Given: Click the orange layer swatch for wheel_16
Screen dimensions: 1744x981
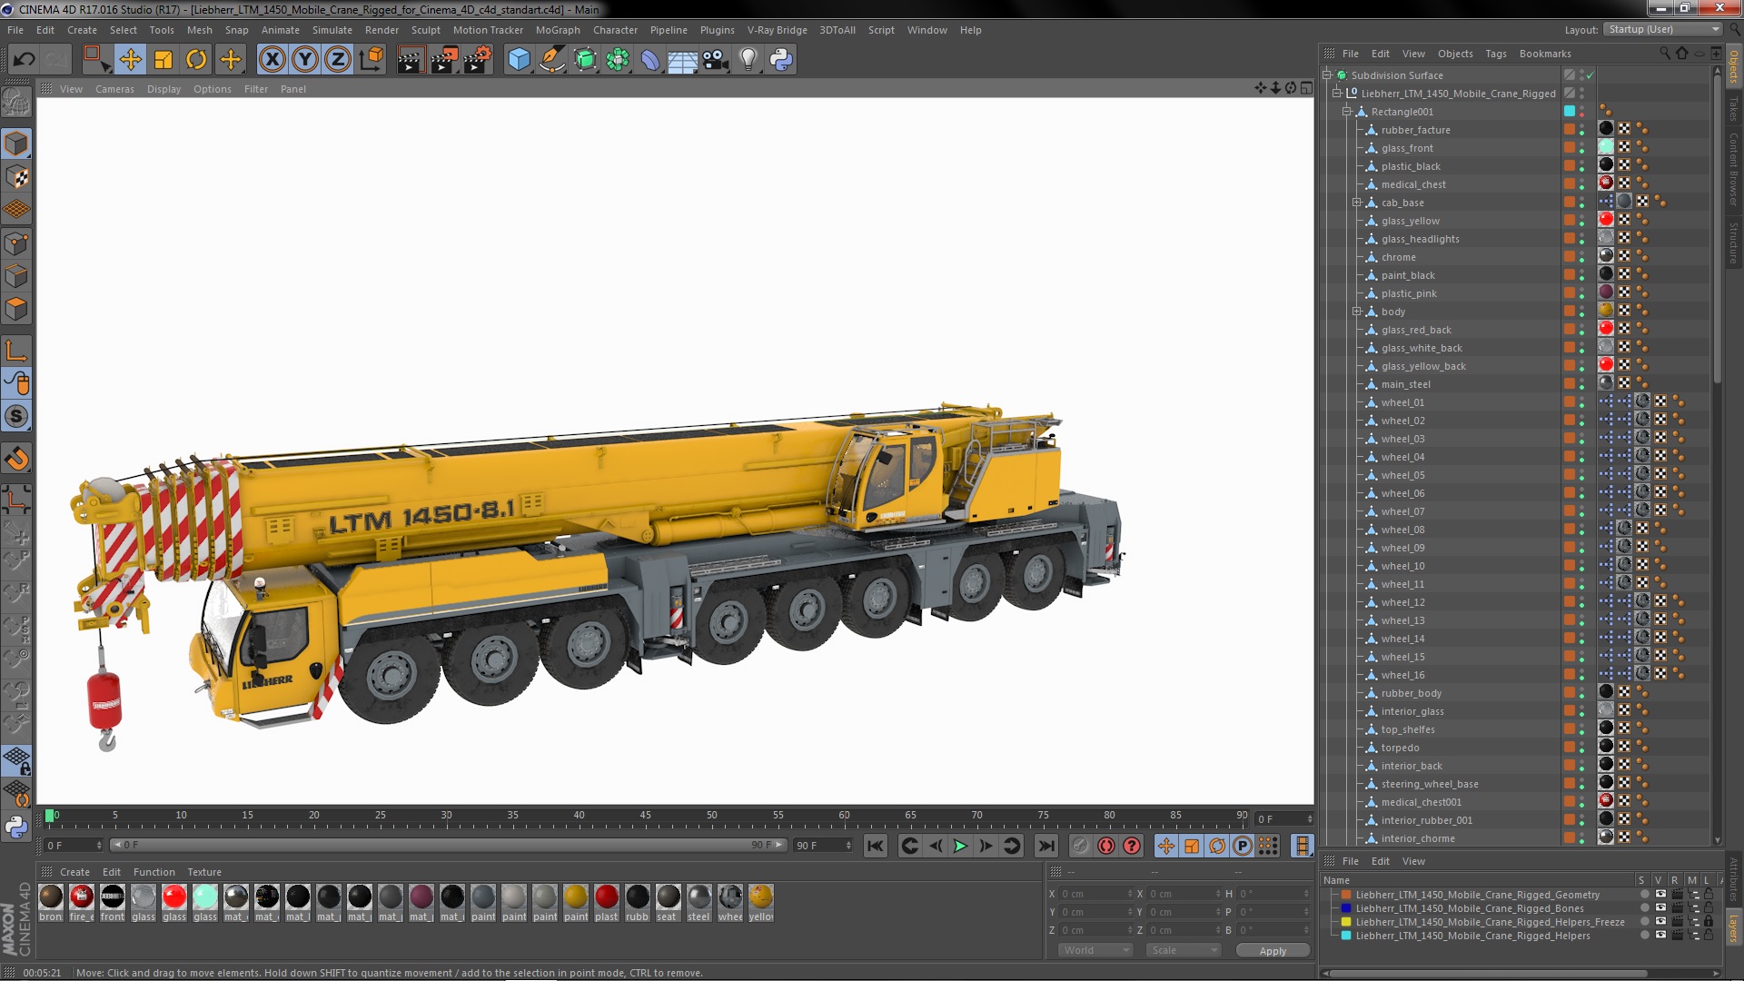Looking at the screenshot, I should 1569,674.
